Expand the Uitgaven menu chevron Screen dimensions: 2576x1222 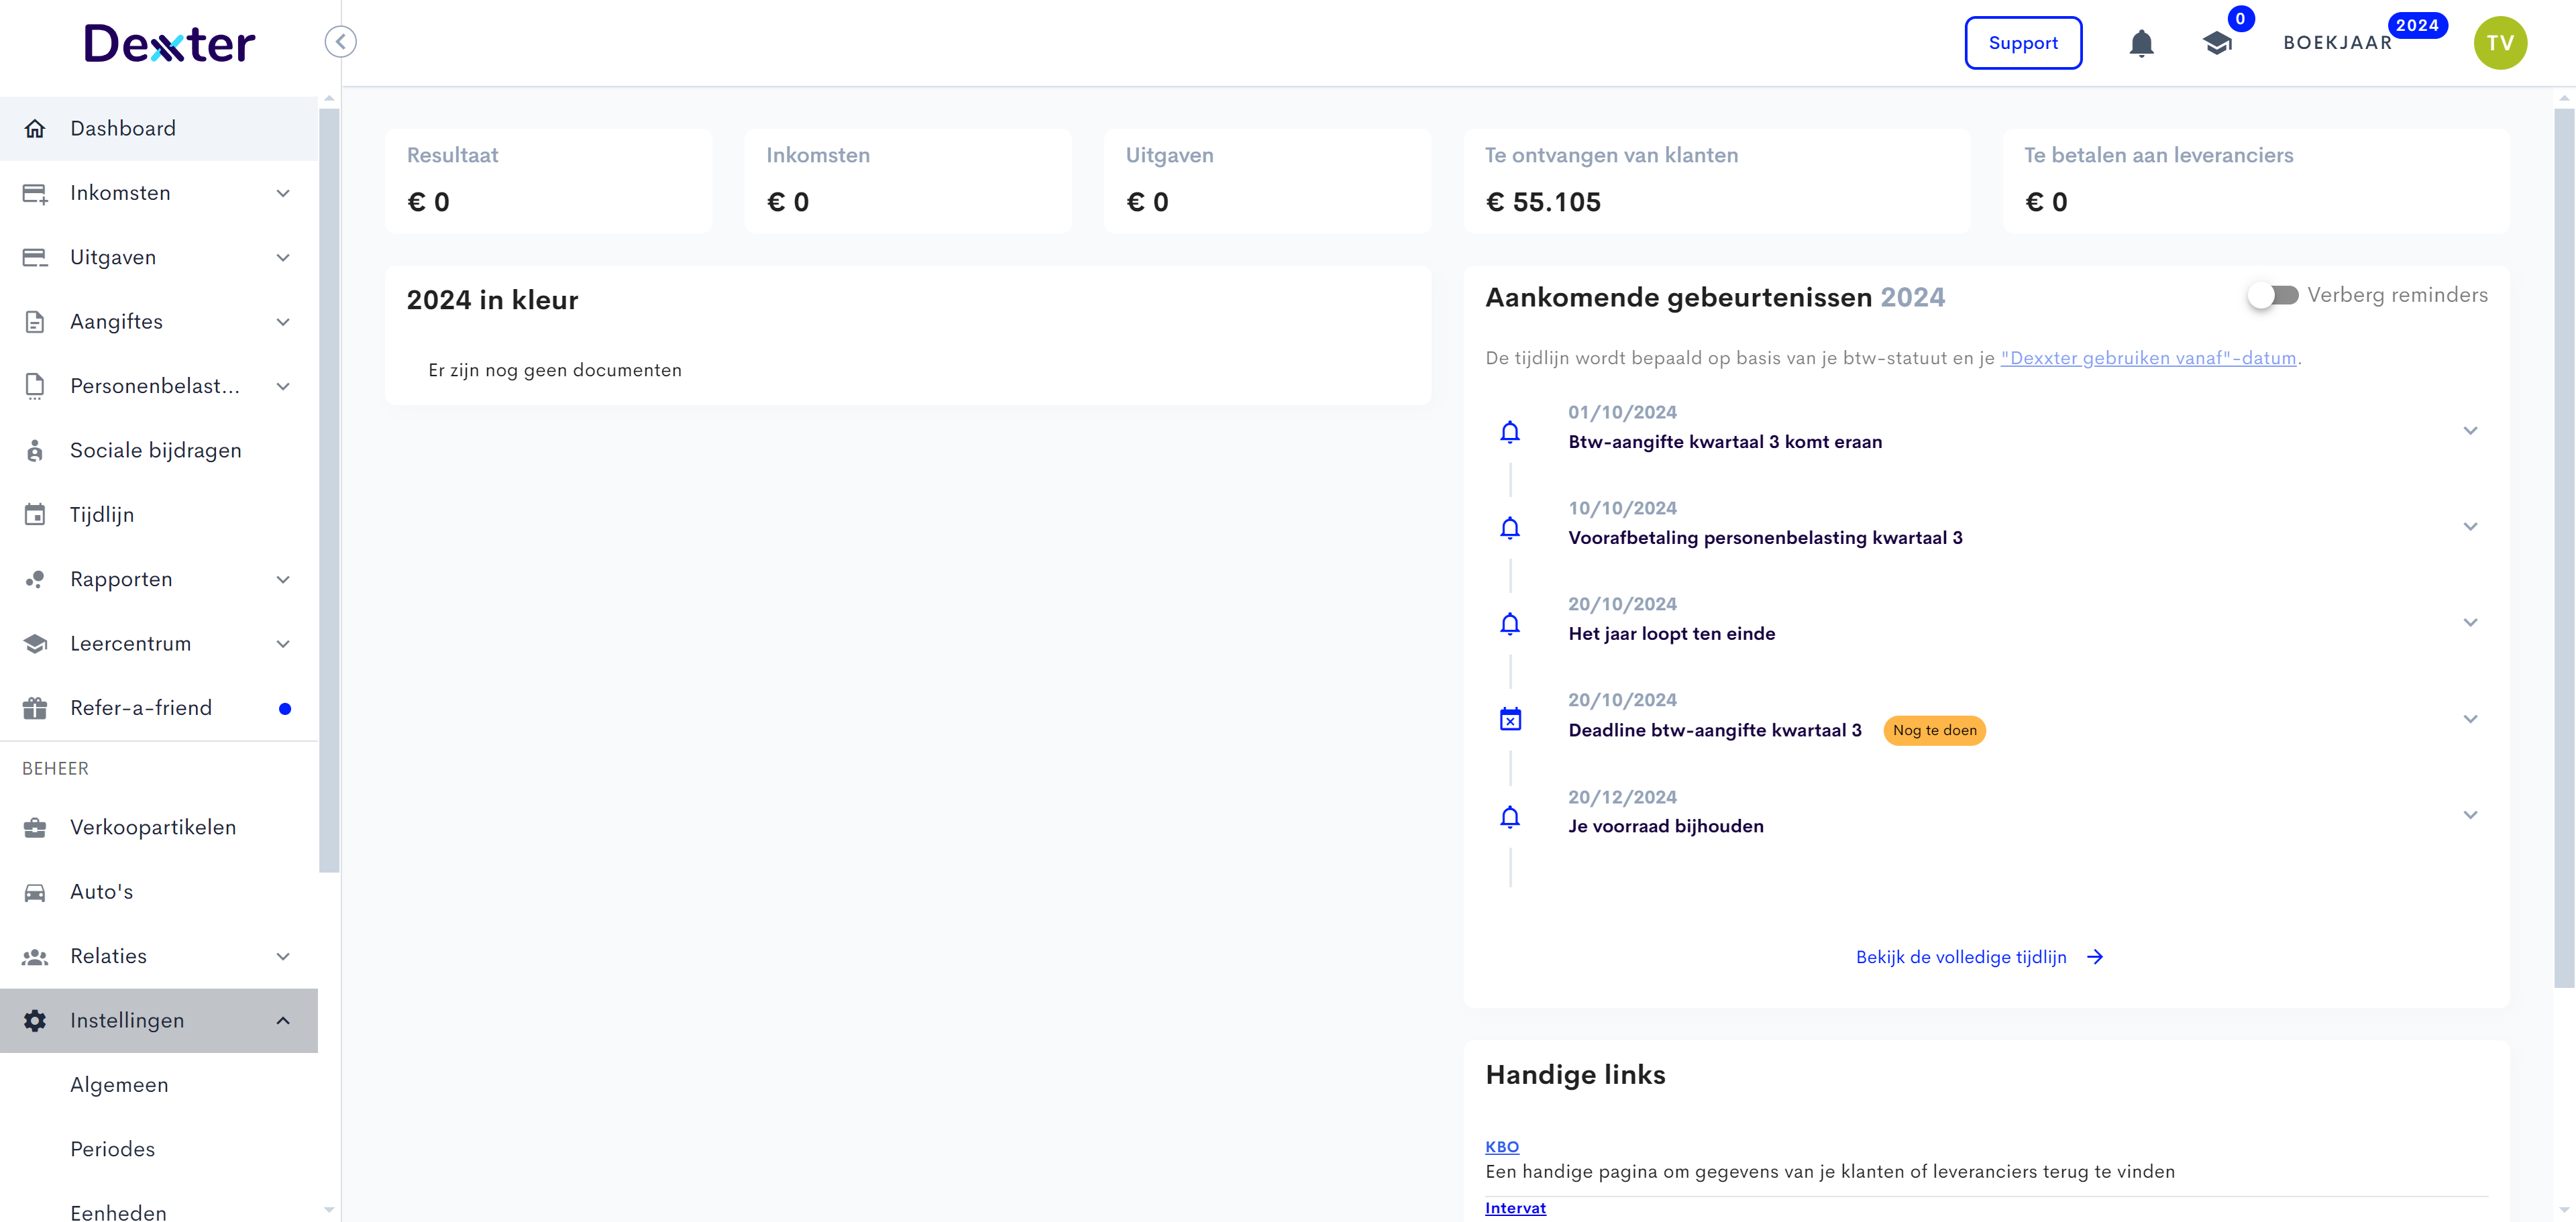[x=283, y=258]
